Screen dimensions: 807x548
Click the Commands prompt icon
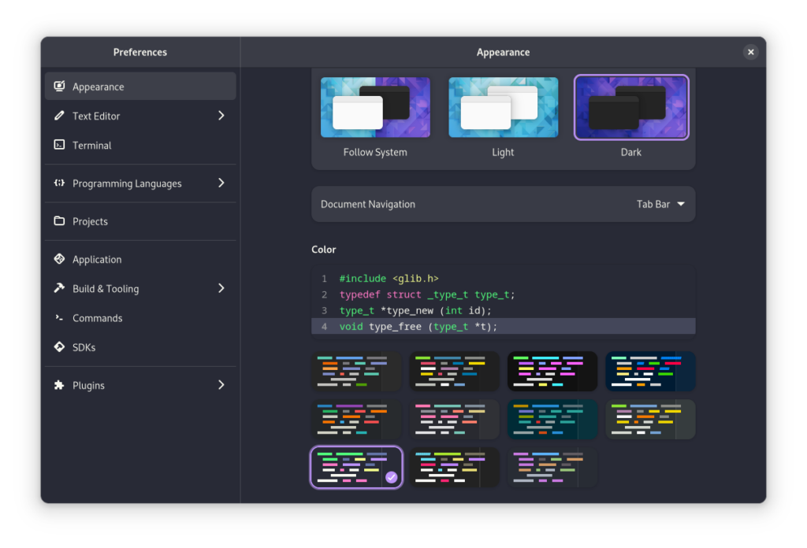point(59,317)
